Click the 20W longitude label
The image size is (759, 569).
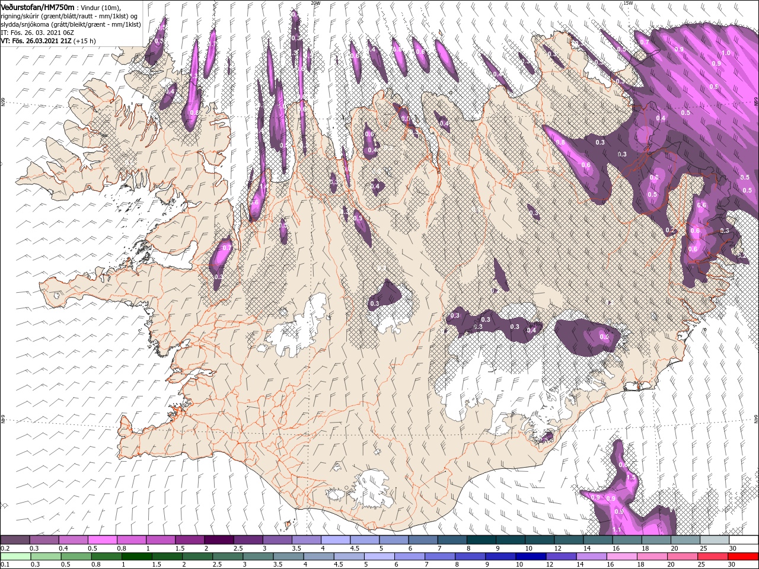click(x=315, y=3)
